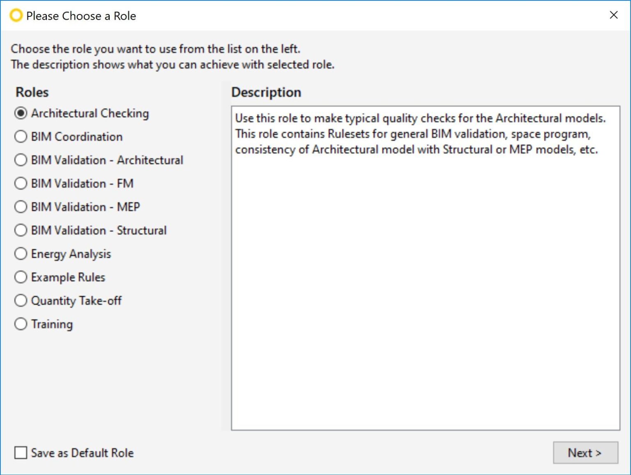Select the Energy Analysis role
This screenshot has width=631, height=475.
(x=62, y=254)
